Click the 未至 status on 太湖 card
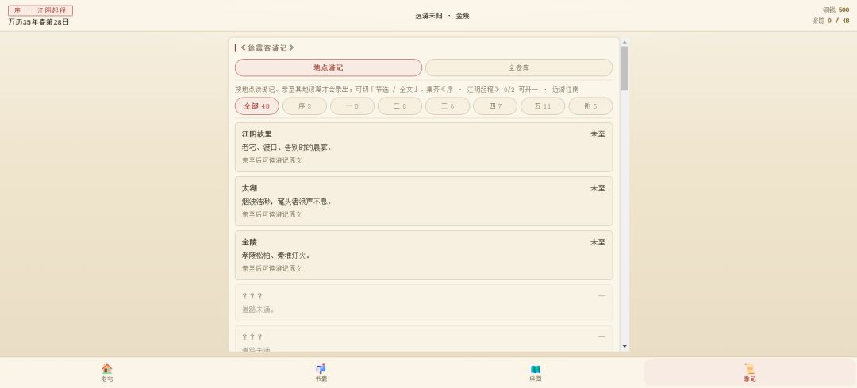Image resolution: width=857 pixels, height=388 pixels. [598, 188]
